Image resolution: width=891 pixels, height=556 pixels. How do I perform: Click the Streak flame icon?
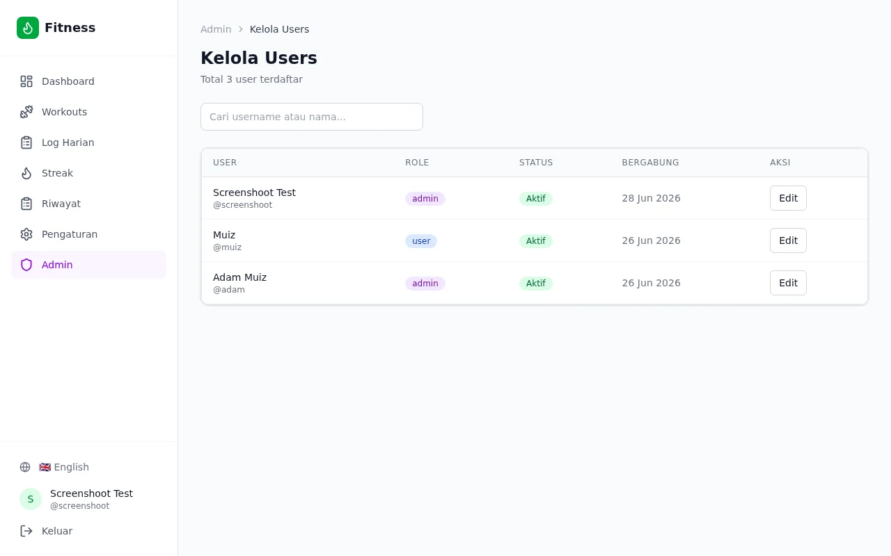point(26,173)
